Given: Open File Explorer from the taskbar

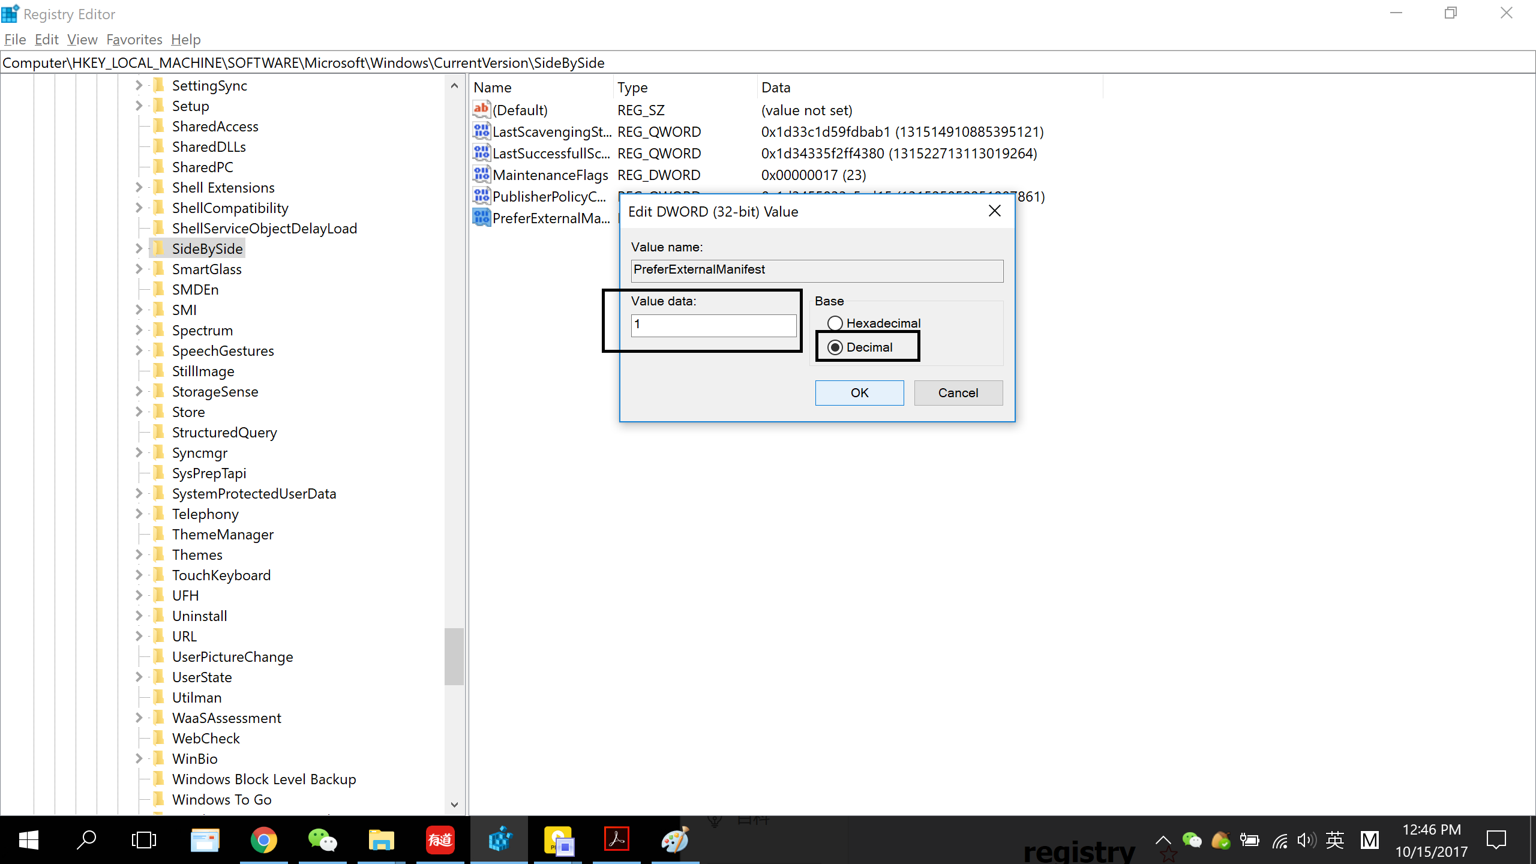Looking at the screenshot, I should tap(381, 840).
